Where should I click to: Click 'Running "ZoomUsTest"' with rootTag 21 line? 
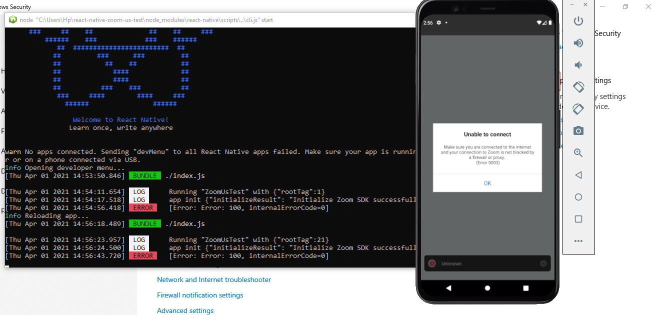point(249,240)
